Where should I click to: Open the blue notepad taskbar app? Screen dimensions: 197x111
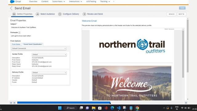(x=131, y=108)
